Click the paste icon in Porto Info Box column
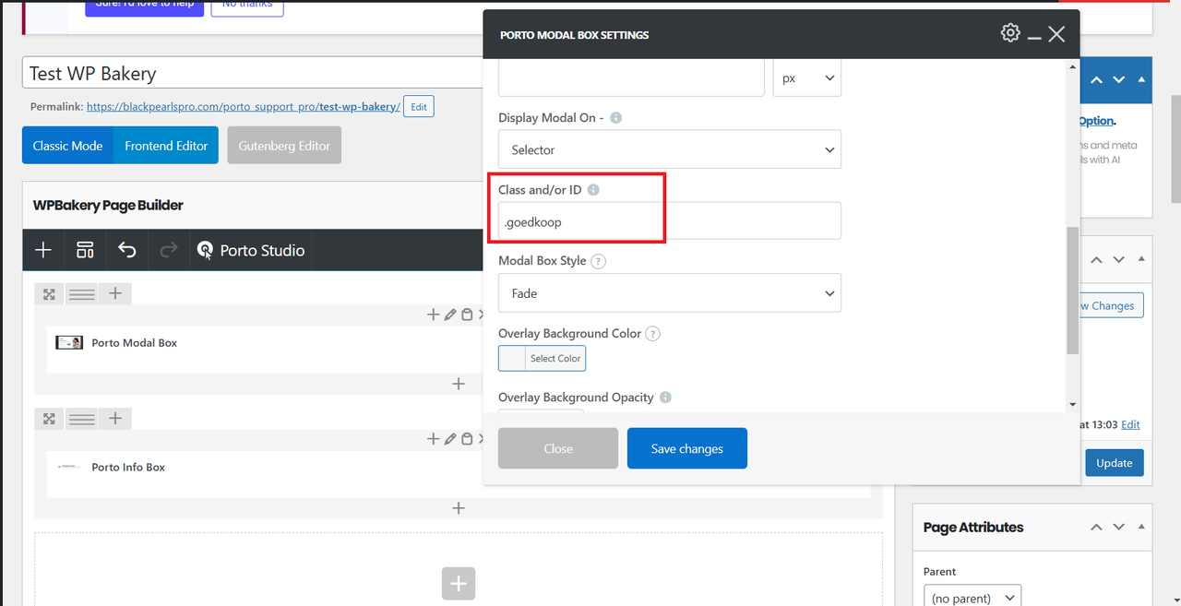This screenshot has width=1181, height=606. [467, 439]
